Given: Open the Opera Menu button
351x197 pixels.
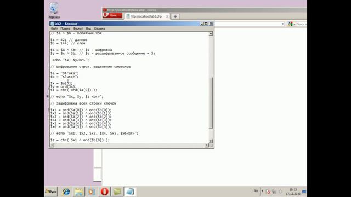Looking at the screenshot, I should [112, 15].
